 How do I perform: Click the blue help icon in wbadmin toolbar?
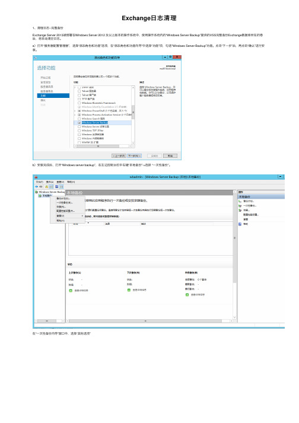[57, 187]
